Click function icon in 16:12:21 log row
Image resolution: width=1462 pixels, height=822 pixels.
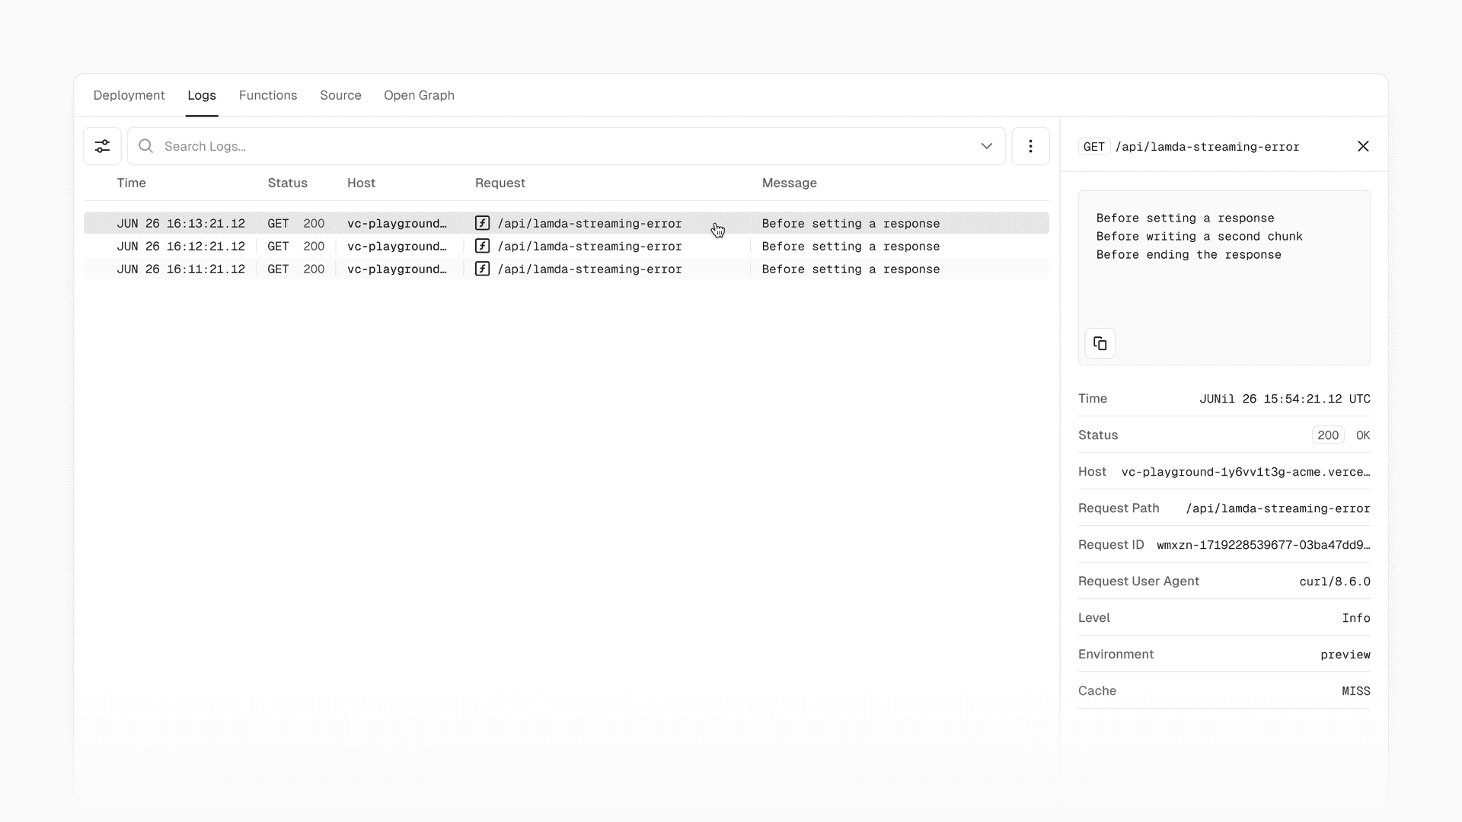click(x=482, y=246)
